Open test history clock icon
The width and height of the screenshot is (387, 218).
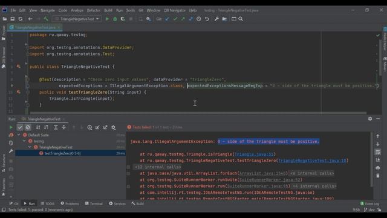(89, 127)
